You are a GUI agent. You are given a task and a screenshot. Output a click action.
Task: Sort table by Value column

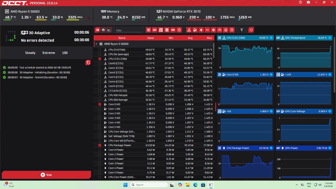[150, 38]
